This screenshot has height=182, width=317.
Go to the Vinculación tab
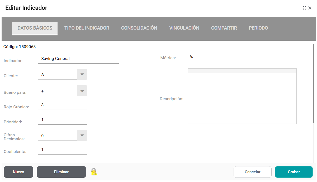184,28
